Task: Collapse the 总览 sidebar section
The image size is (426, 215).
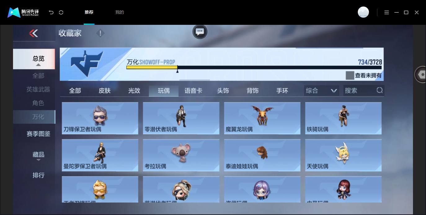Action: pyautogui.click(x=34, y=59)
